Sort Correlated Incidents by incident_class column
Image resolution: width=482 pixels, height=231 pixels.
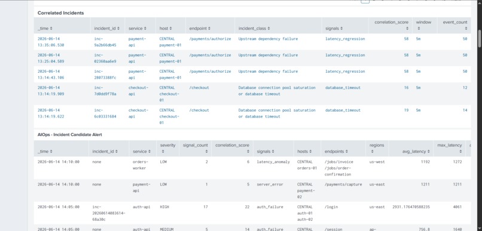[254, 28]
